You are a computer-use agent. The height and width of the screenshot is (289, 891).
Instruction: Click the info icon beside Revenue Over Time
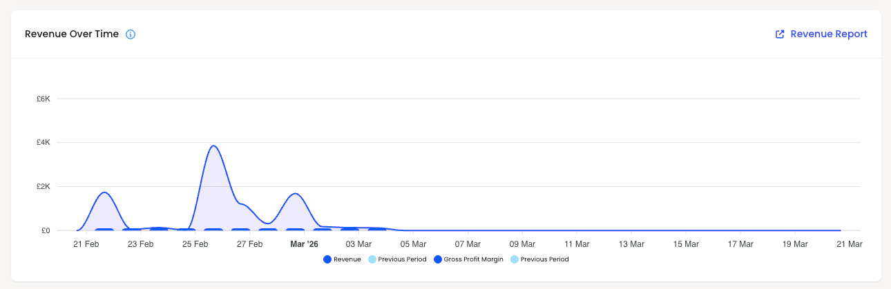pos(131,34)
